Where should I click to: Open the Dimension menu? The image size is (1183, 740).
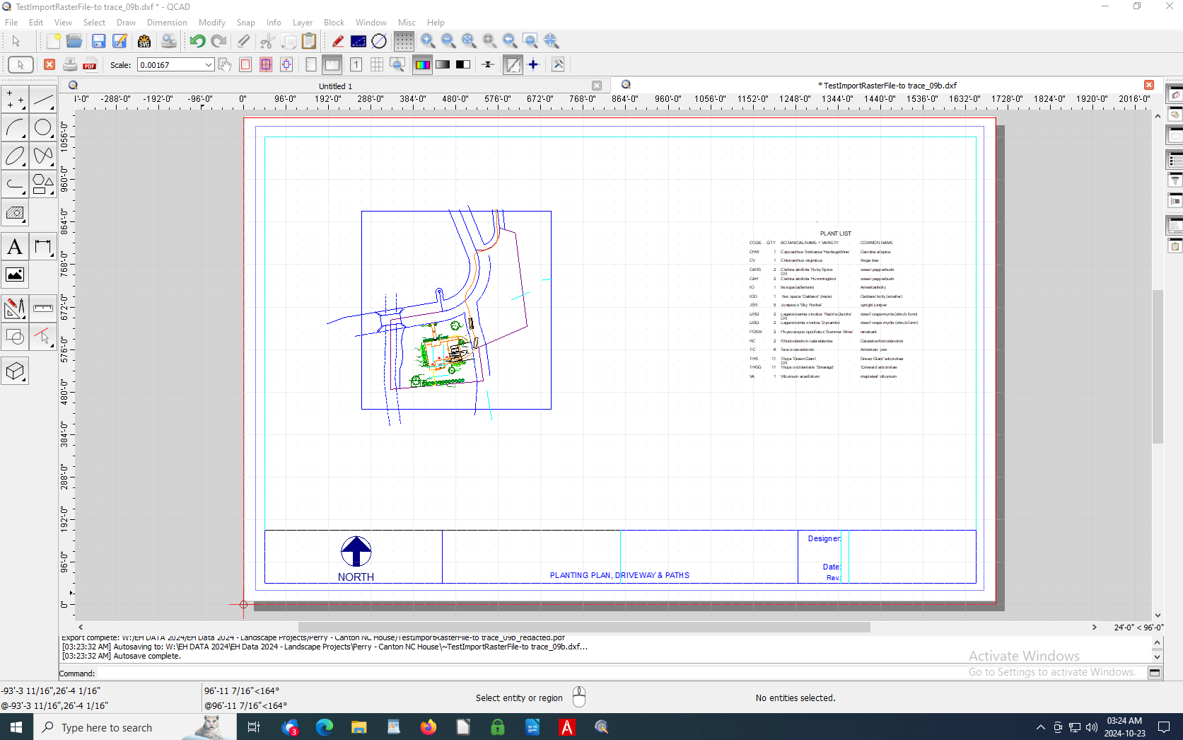click(167, 23)
